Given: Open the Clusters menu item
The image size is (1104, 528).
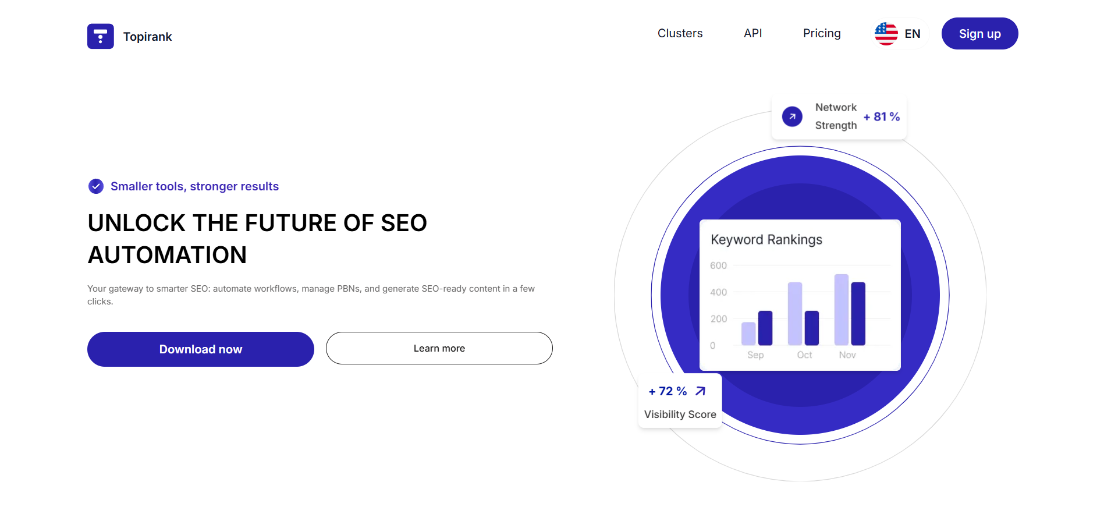Looking at the screenshot, I should pos(680,33).
